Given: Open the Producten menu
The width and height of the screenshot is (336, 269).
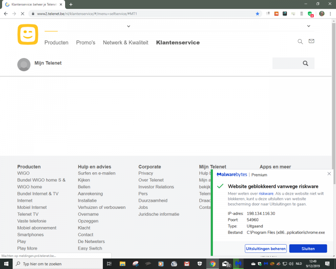Looking at the screenshot, I should [x=56, y=42].
